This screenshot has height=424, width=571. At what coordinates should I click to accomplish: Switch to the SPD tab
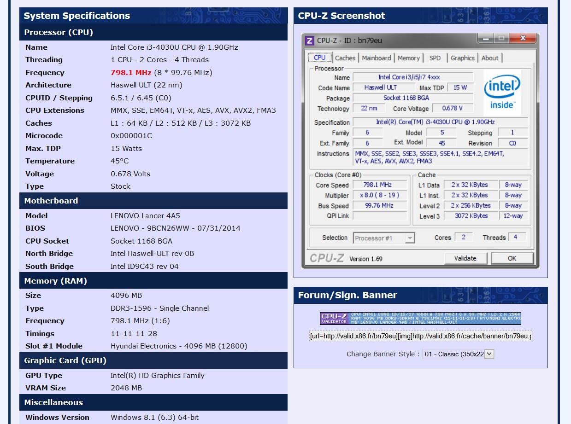tap(435, 58)
